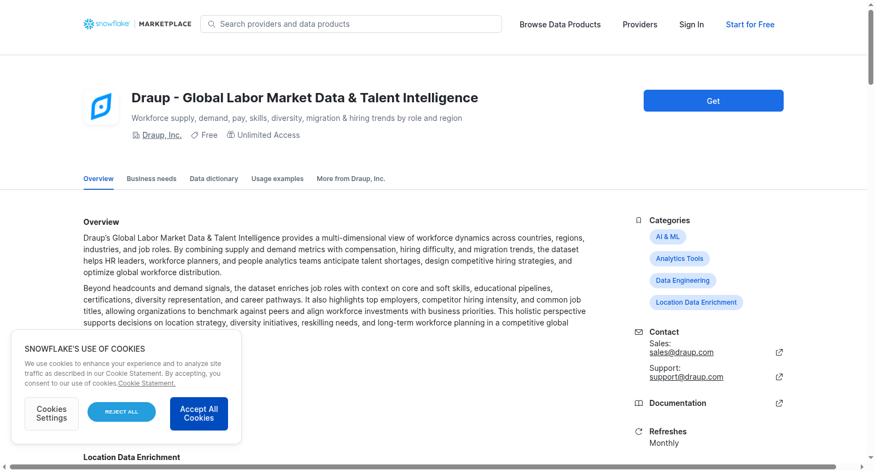Open the Documentation link
This screenshot has width=875, height=471.
678,403
